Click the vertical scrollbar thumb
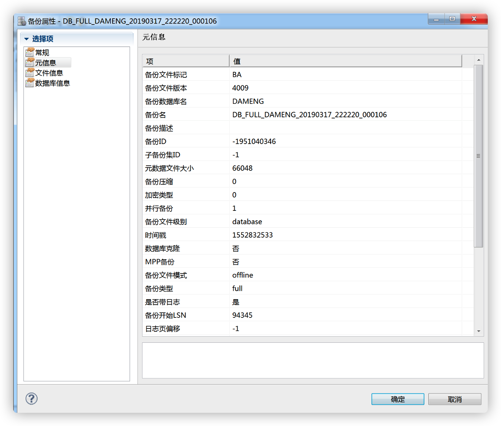Screen dimensions: 501x426 479,156
